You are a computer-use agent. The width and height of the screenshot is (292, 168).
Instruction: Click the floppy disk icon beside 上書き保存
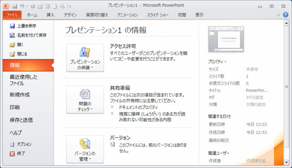click(x=12, y=26)
